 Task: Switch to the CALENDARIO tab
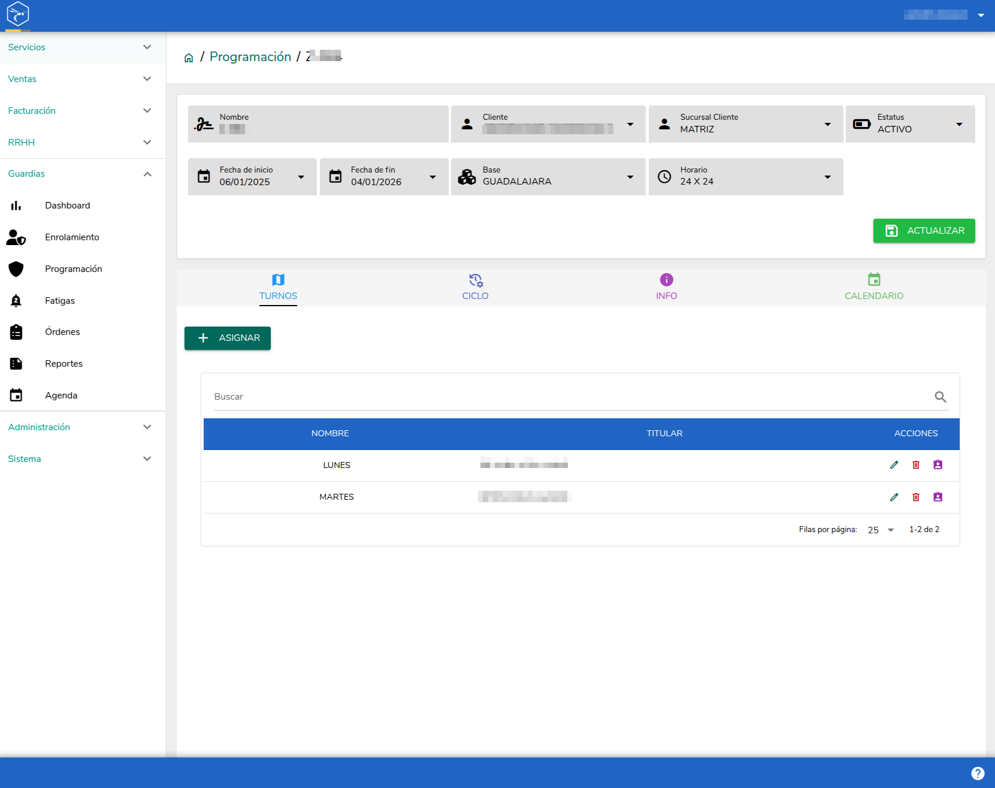(x=874, y=288)
